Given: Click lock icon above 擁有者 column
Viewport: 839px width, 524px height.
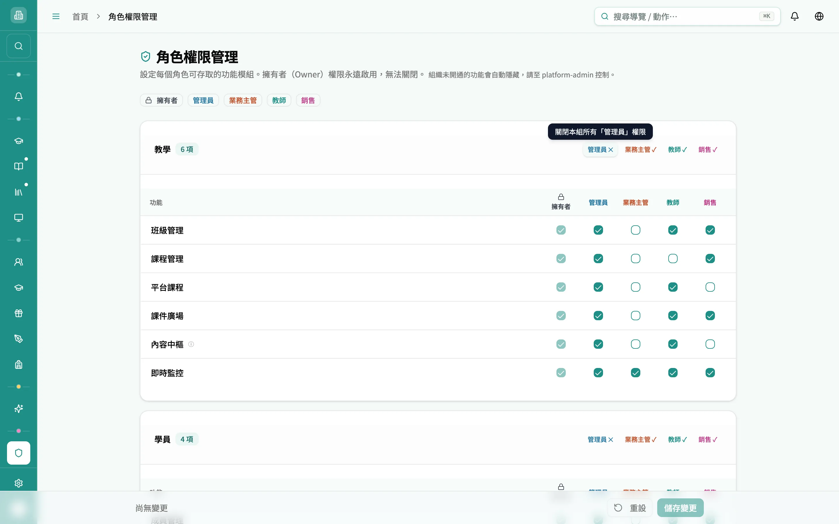Looking at the screenshot, I should (x=561, y=197).
